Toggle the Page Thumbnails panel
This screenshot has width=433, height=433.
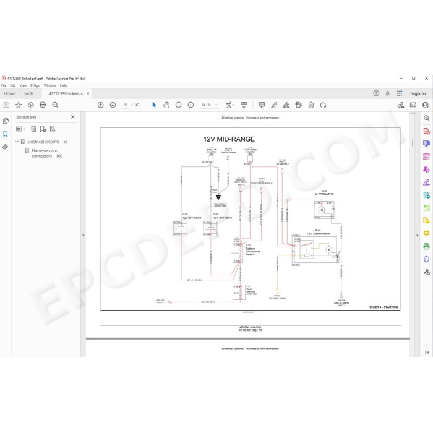[5, 121]
